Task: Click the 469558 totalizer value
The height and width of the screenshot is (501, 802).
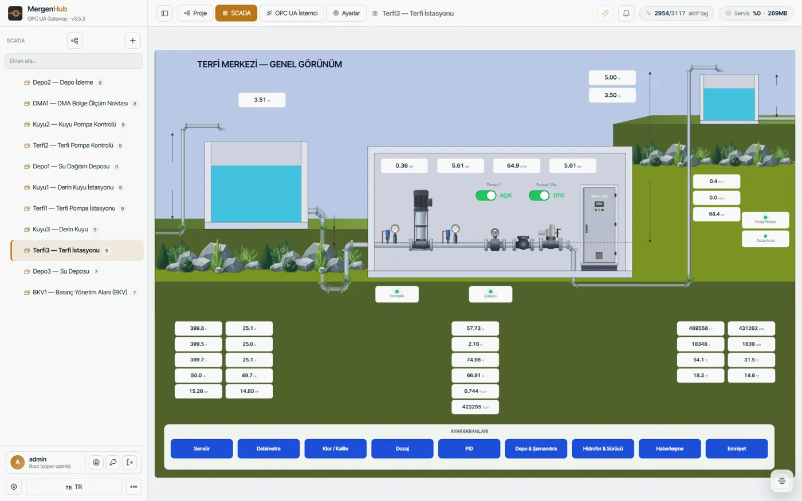Action: [x=701, y=329]
